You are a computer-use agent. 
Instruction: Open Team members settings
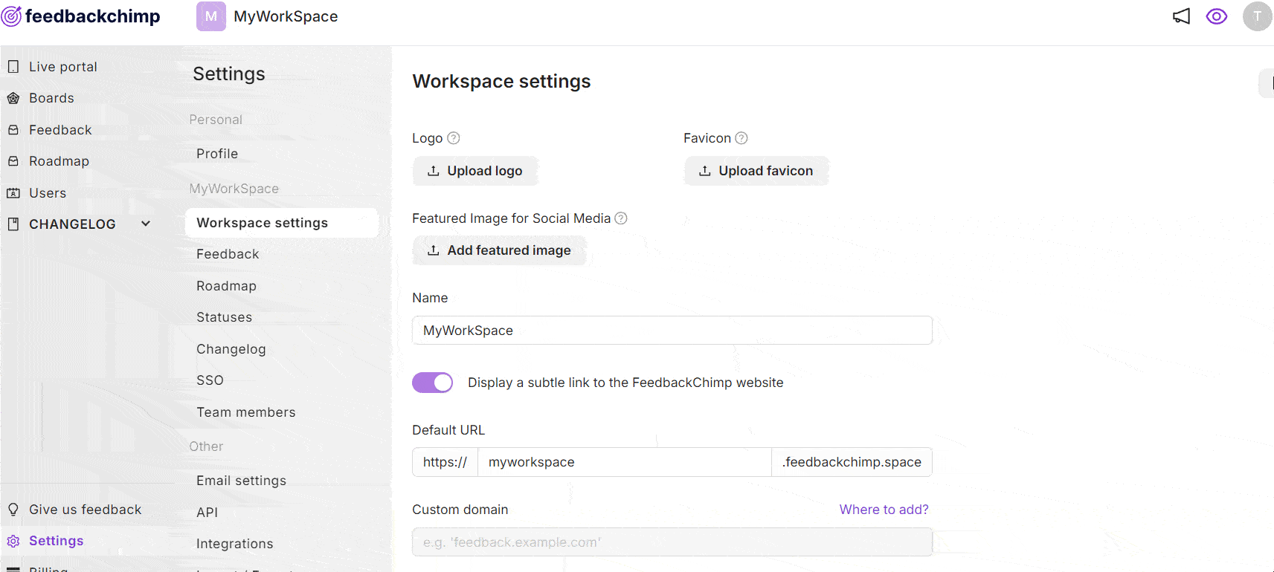pos(245,412)
